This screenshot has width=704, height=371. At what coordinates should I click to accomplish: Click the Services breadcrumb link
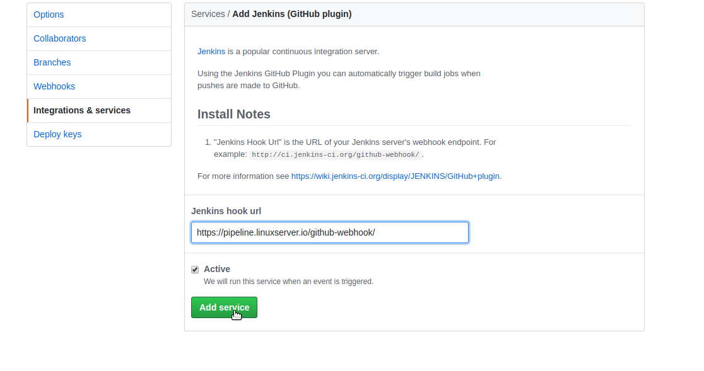(x=208, y=13)
